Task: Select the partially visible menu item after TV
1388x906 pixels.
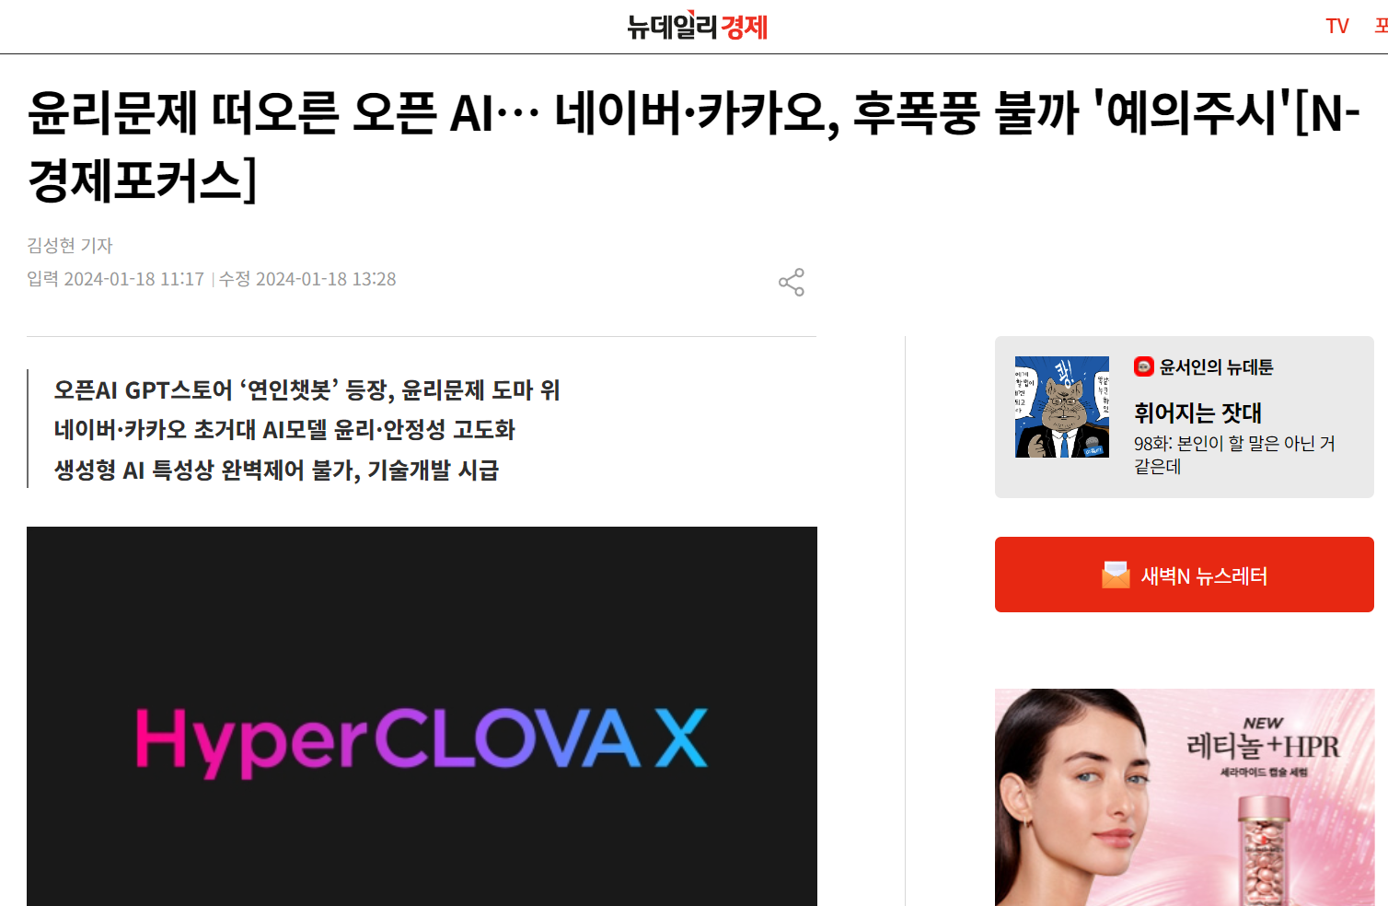Action: click(1382, 26)
